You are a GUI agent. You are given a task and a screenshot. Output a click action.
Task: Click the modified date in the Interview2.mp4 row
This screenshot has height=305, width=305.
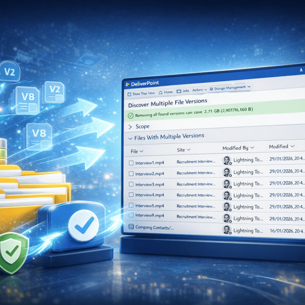click(287, 171)
